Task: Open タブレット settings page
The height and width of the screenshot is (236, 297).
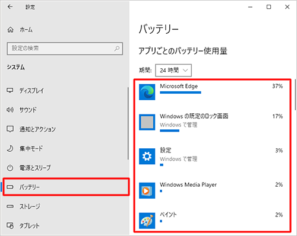Action: coord(29,225)
